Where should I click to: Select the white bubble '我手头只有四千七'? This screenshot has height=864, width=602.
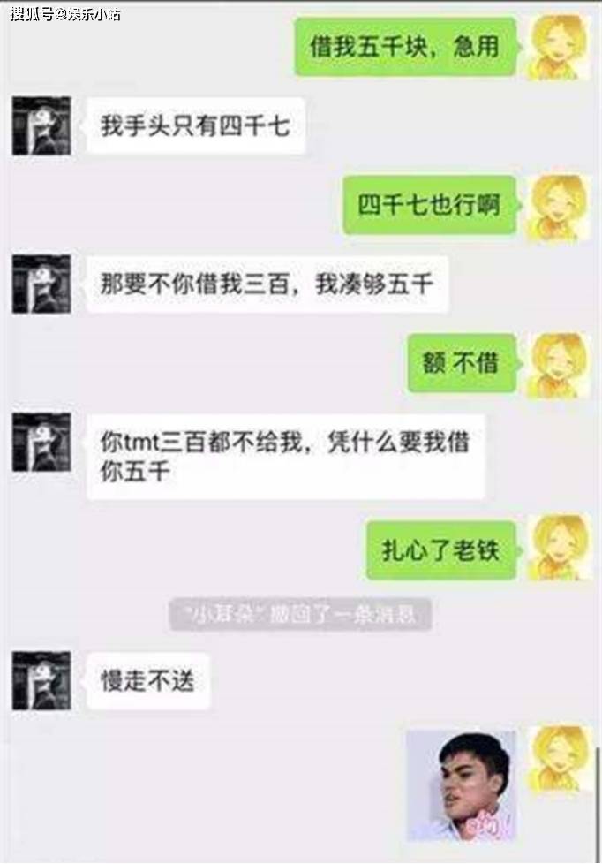[x=195, y=125]
